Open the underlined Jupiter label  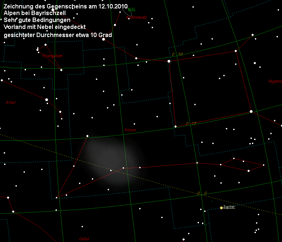[229, 207]
